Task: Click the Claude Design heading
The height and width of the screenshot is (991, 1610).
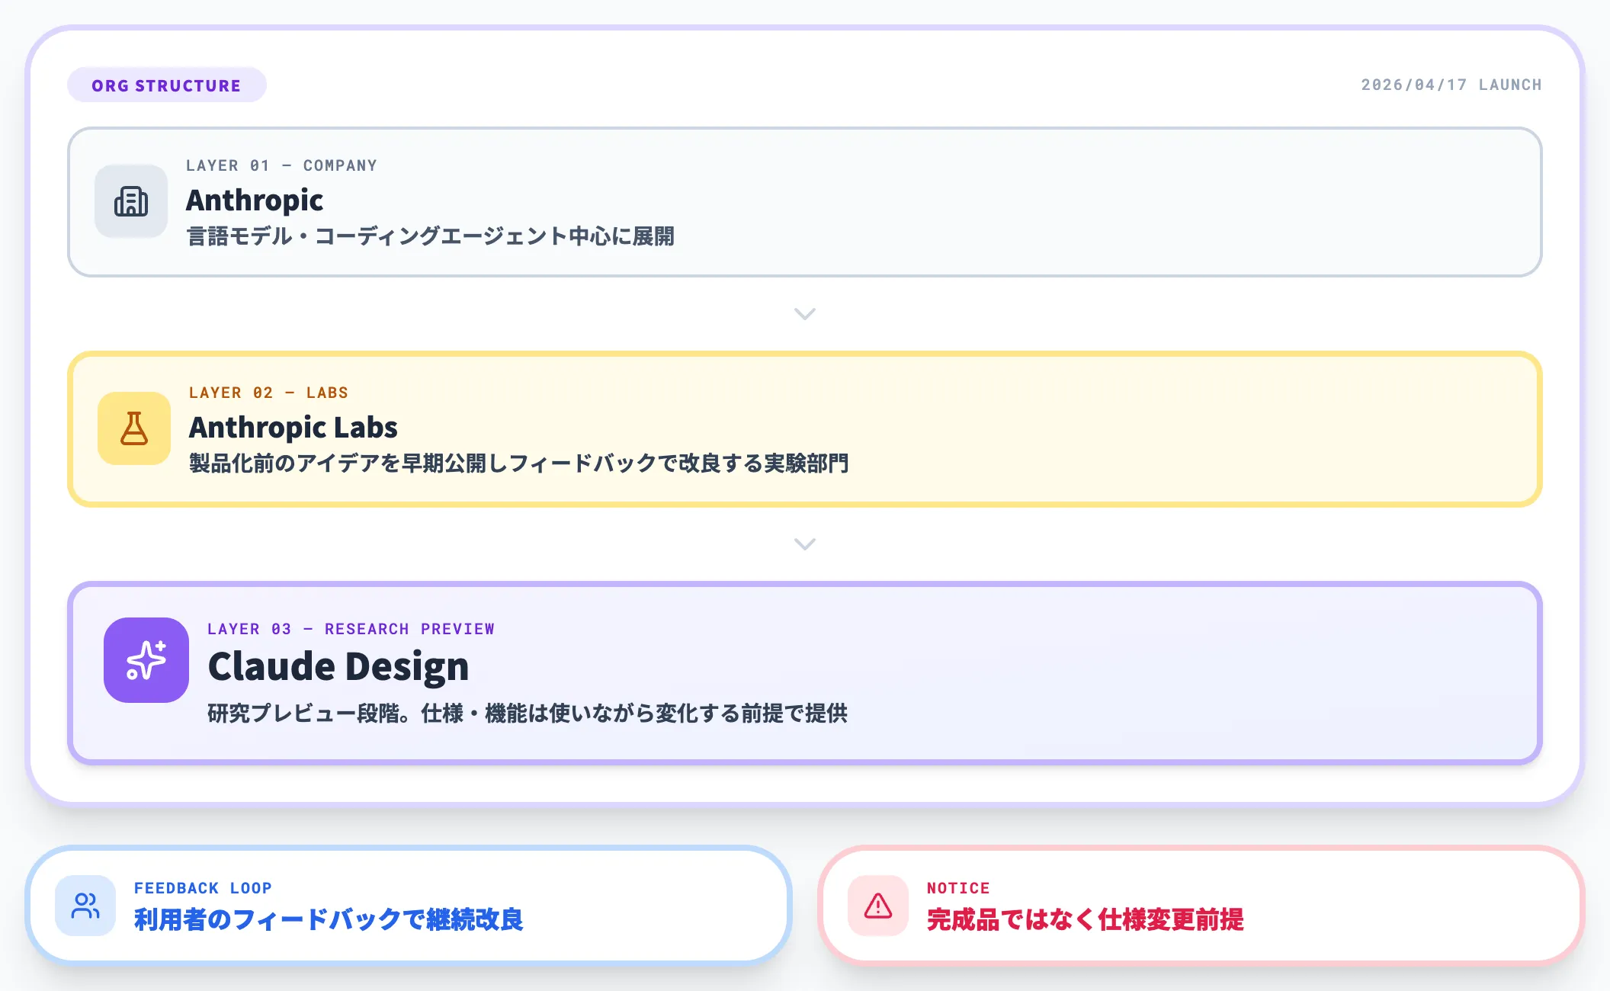Action: click(x=340, y=665)
